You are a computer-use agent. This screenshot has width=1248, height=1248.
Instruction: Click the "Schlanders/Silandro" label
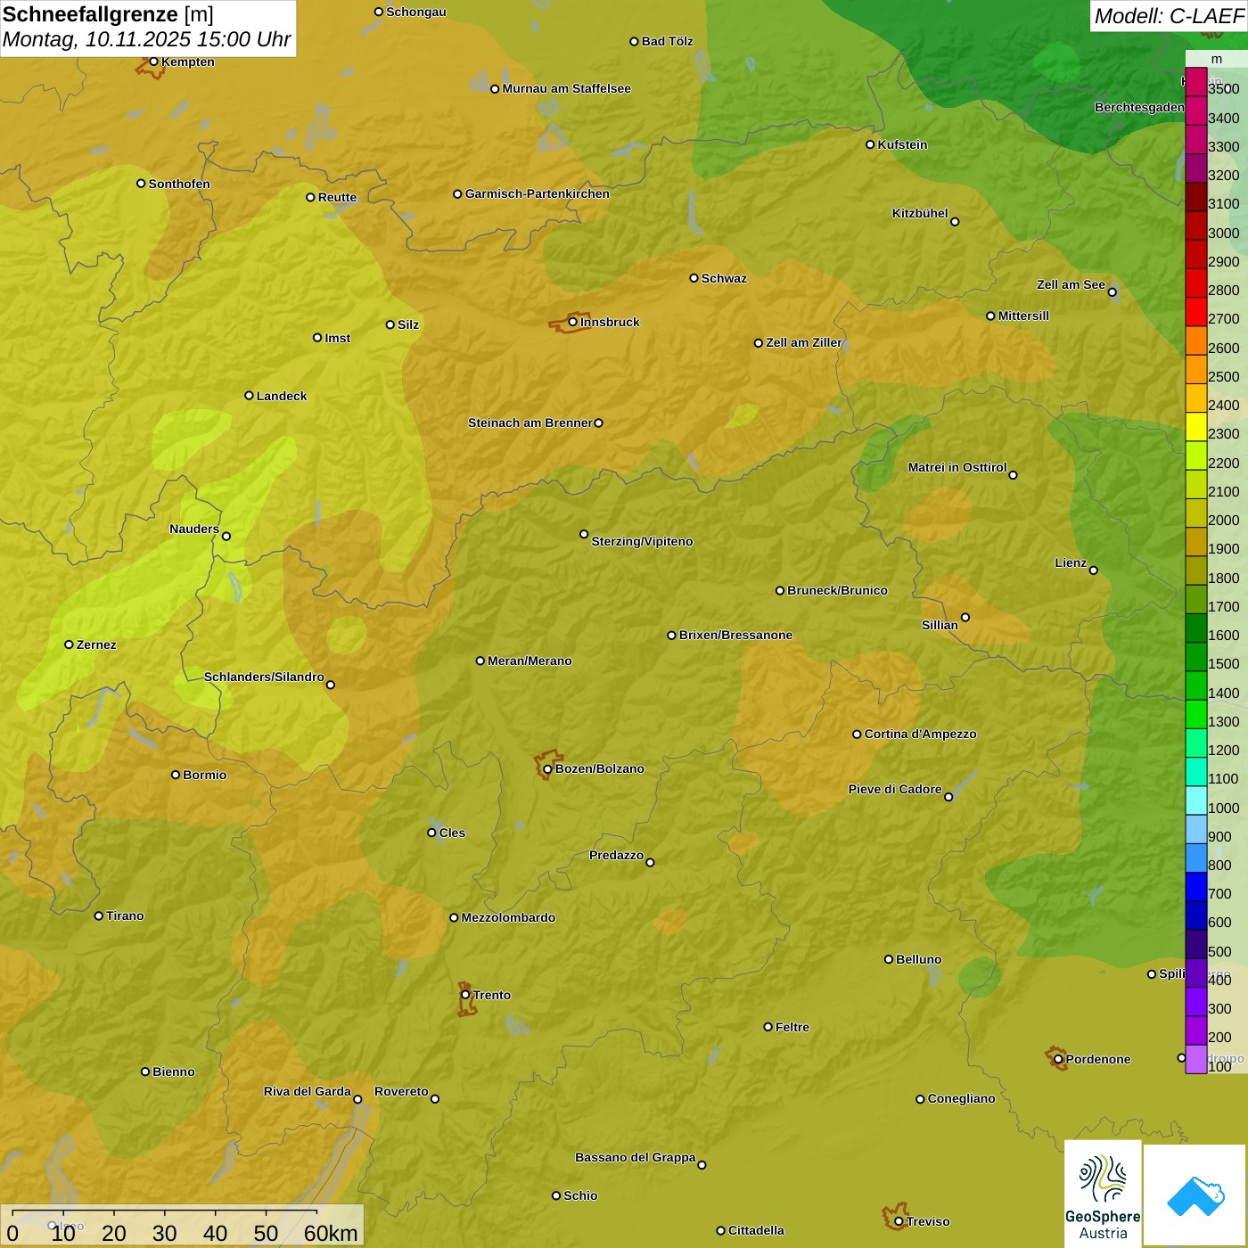pos(264,677)
